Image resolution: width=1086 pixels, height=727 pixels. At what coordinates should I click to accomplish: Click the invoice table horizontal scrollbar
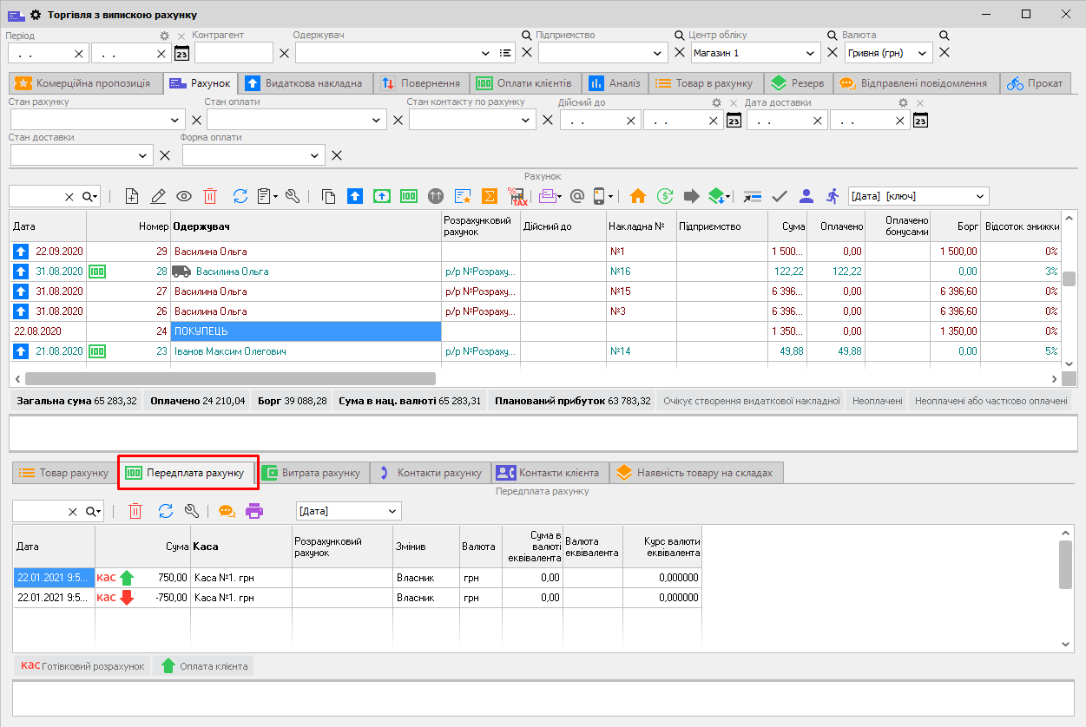pyautogui.click(x=230, y=378)
